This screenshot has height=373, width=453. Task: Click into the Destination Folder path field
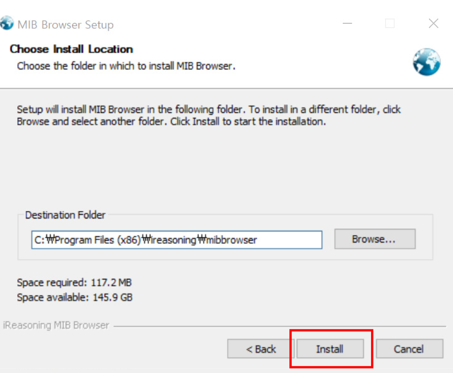177,240
